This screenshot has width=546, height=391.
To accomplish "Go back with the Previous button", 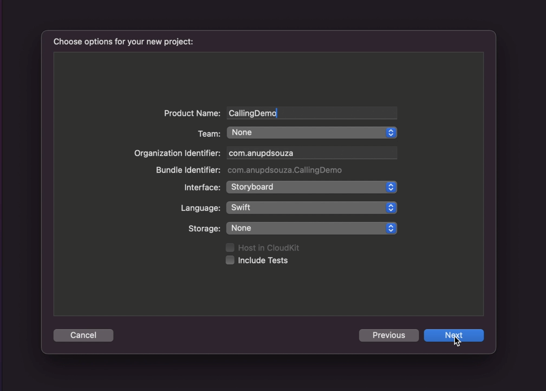I will (388, 335).
